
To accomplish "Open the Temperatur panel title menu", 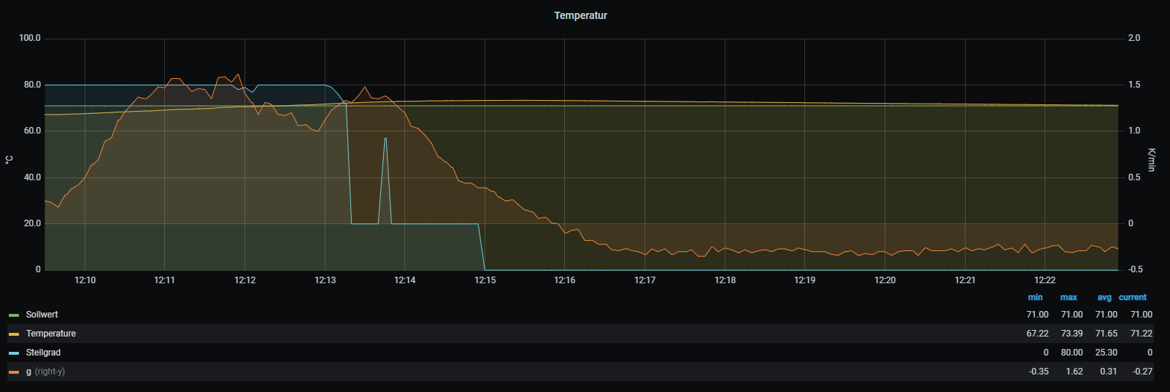I will [580, 15].
